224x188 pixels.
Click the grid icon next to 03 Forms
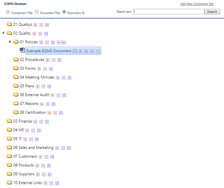pyautogui.click(x=51, y=69)
